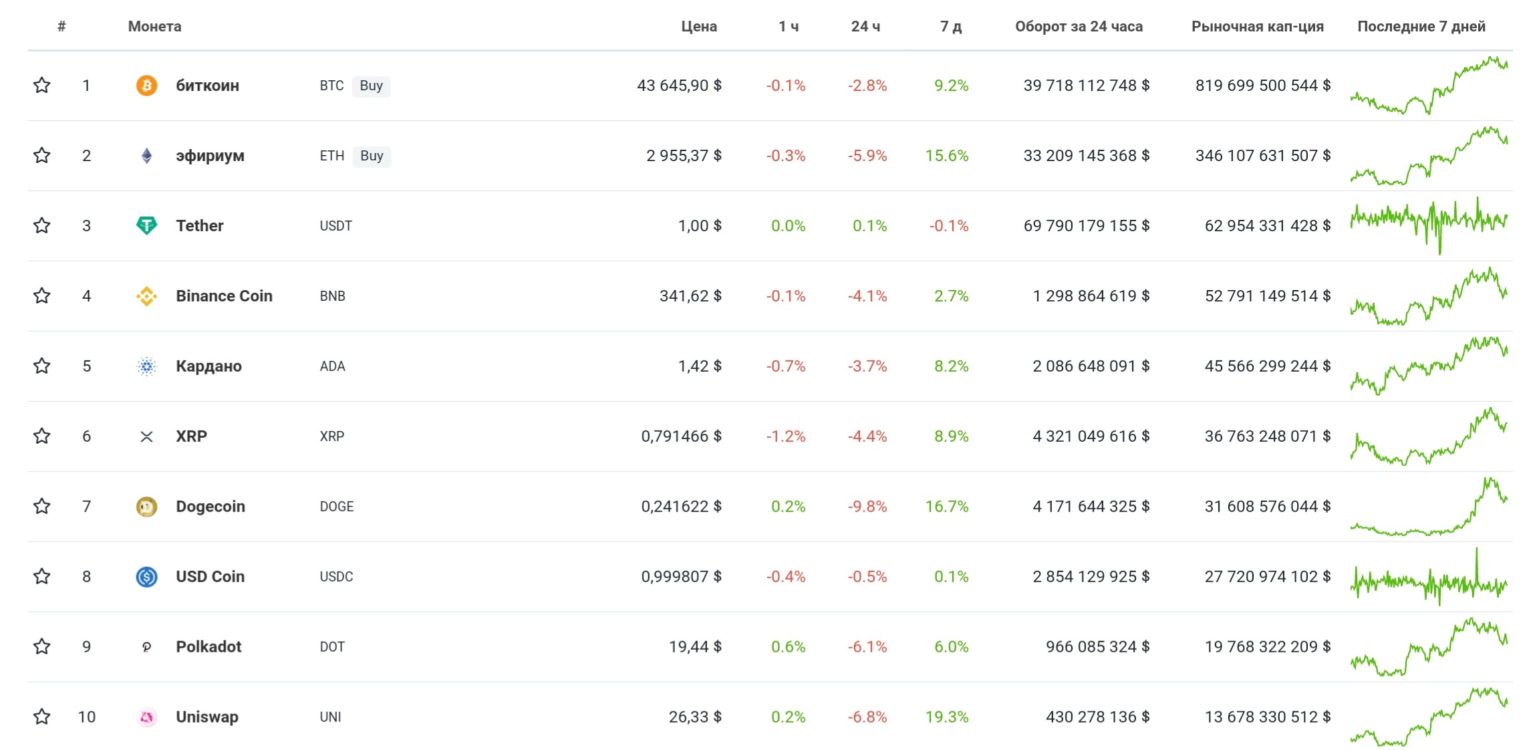
Task: Sort by the # rank column header
Action: [x=61, y=27]
